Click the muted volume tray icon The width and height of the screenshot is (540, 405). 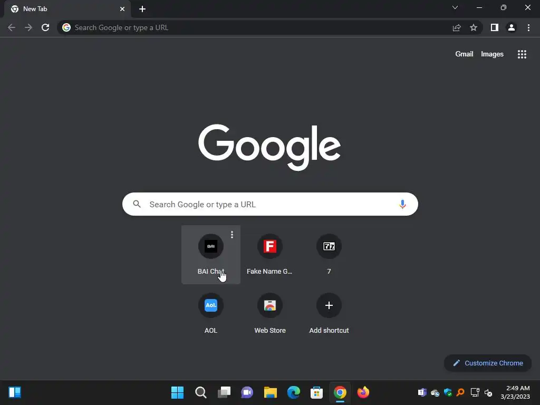pos(488,392)
